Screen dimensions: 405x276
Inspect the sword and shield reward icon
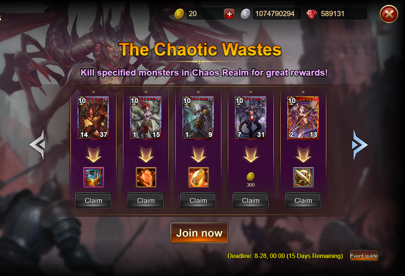coord(303,177)
